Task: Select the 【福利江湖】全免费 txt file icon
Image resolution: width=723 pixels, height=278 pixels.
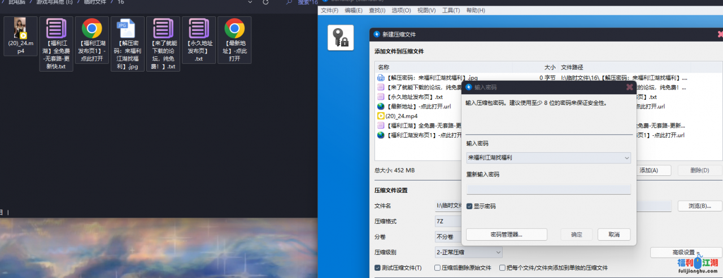Action: pyautogui.click(x=56, y=28)
